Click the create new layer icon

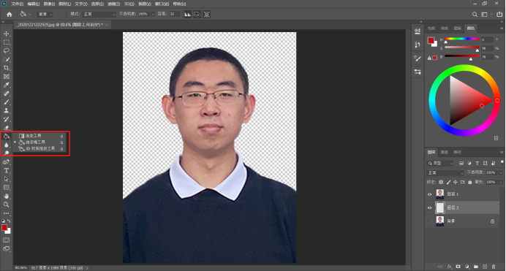click(x=485, y=267)
